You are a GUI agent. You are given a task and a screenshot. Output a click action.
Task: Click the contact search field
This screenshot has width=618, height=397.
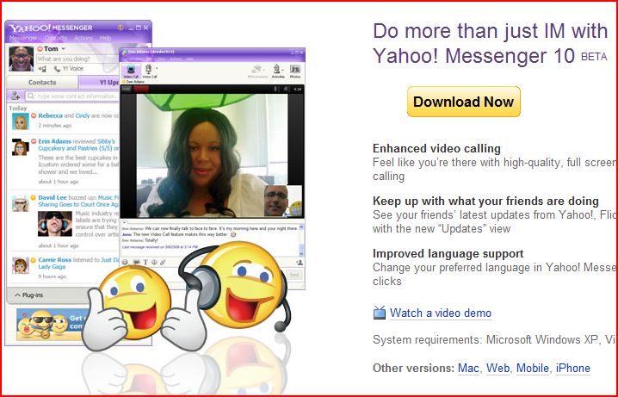72,96
